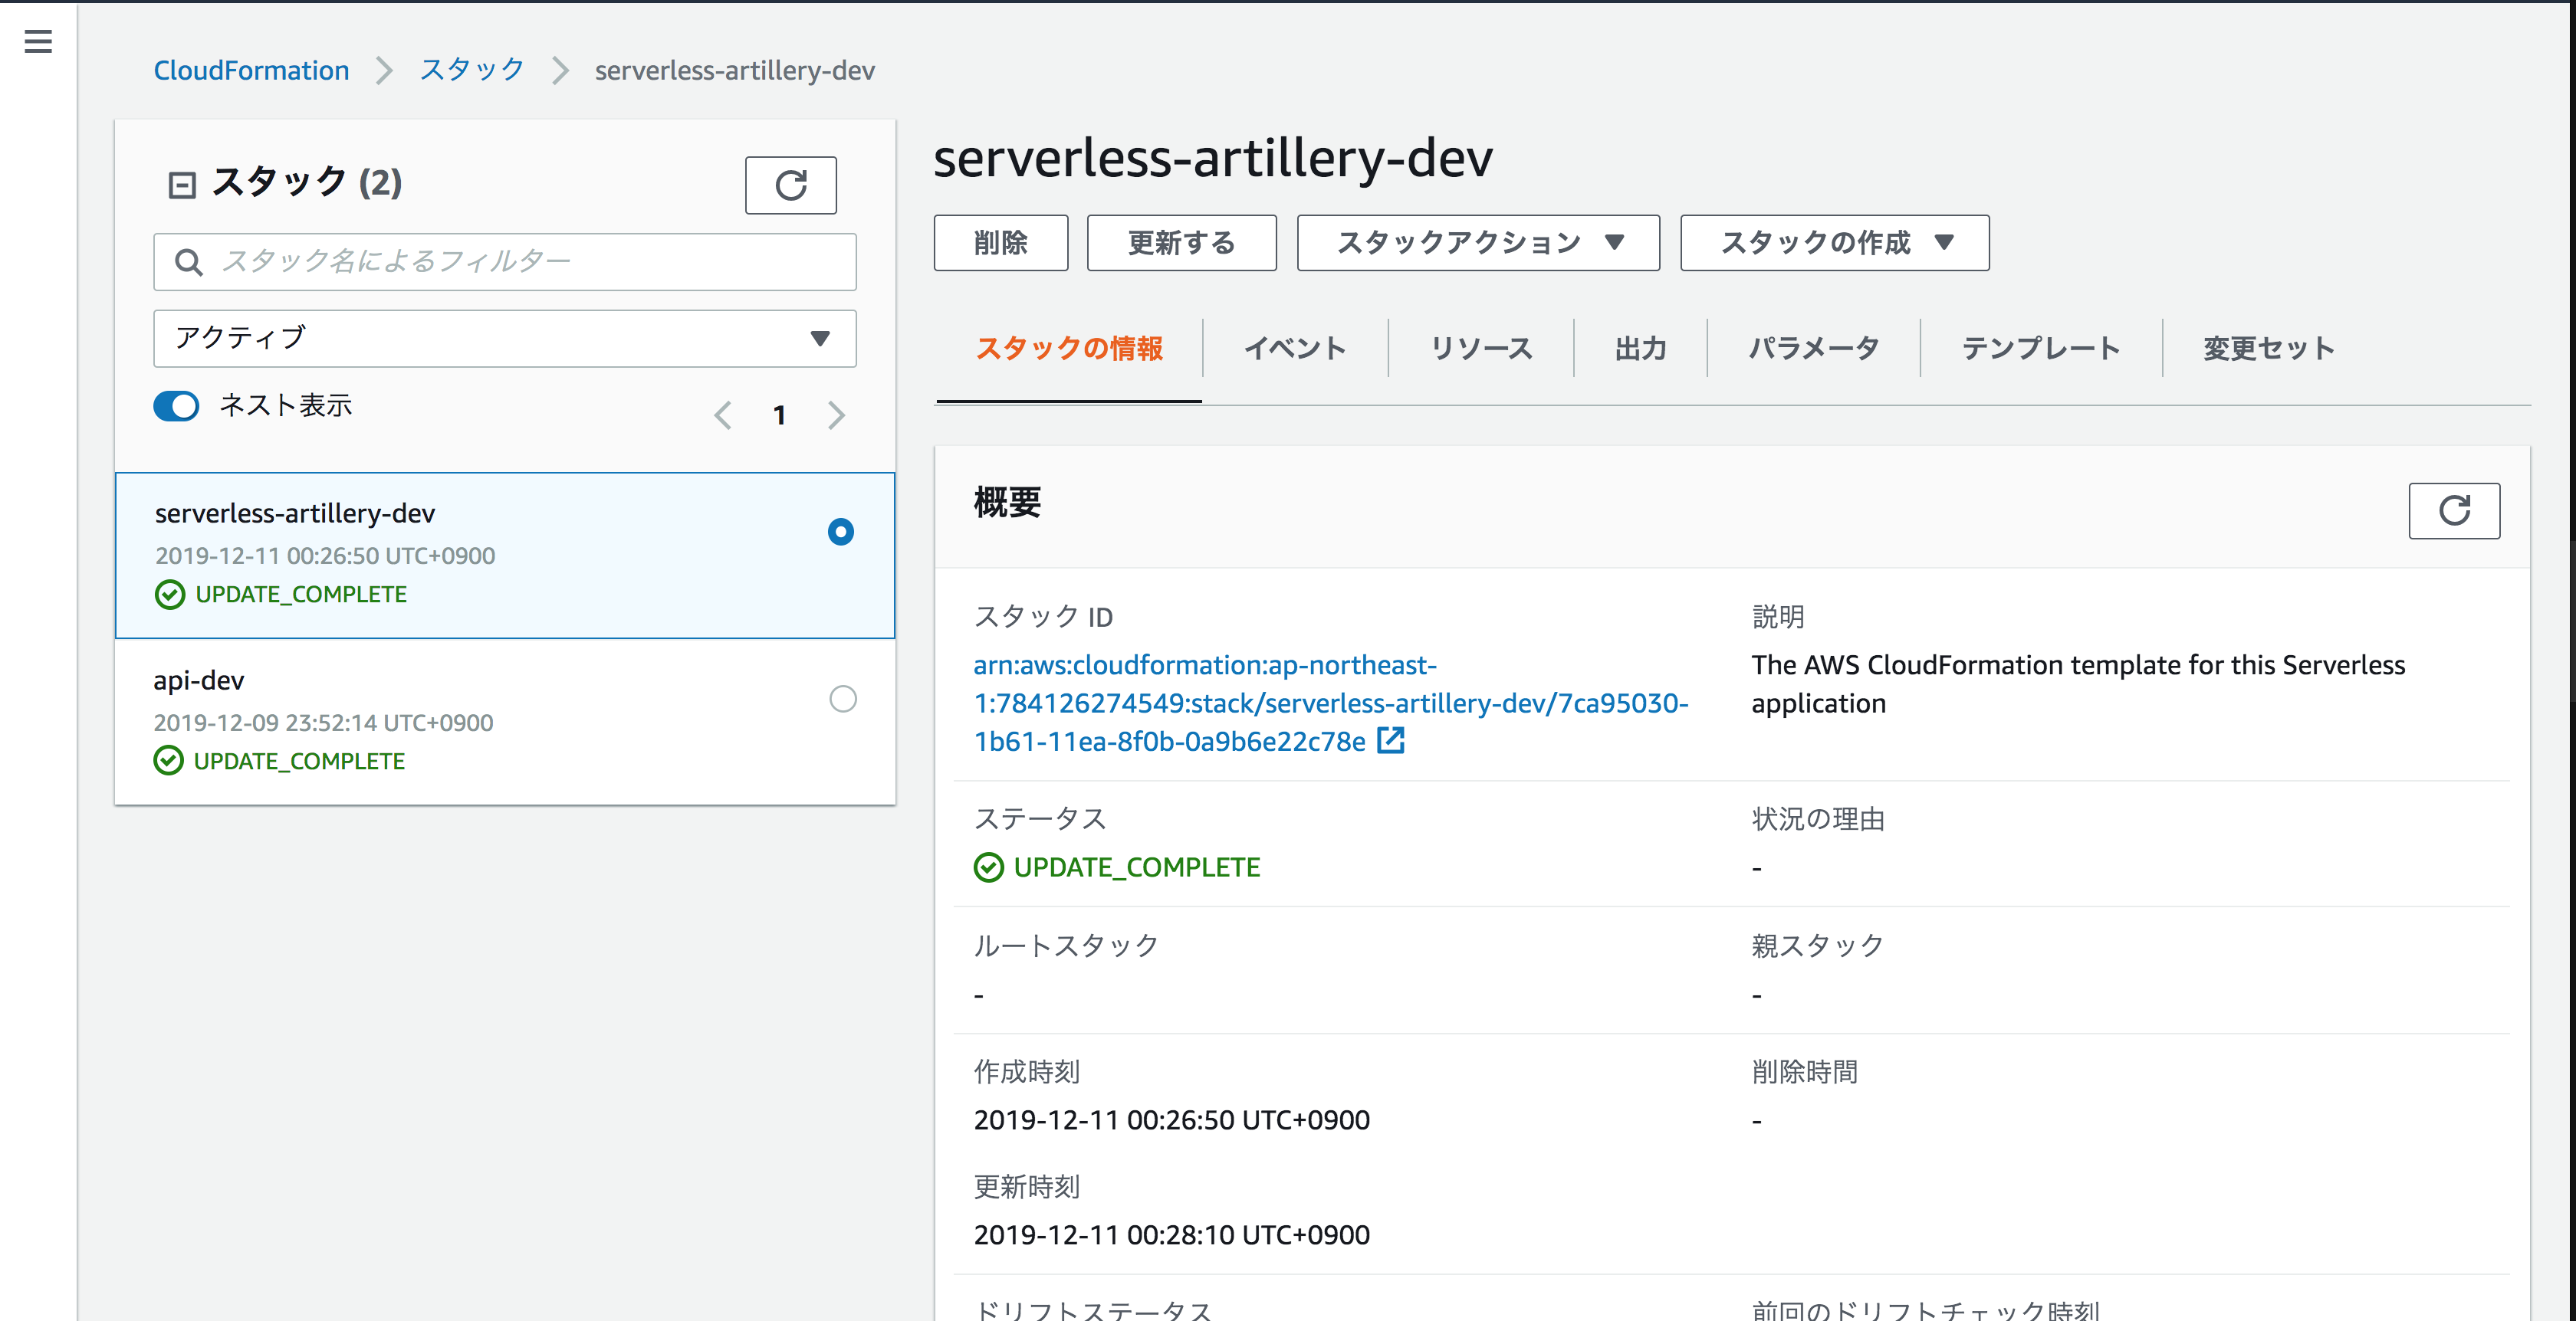
Task: Refresh the overview (概要) panel
Action: [x=2453, y=510]
